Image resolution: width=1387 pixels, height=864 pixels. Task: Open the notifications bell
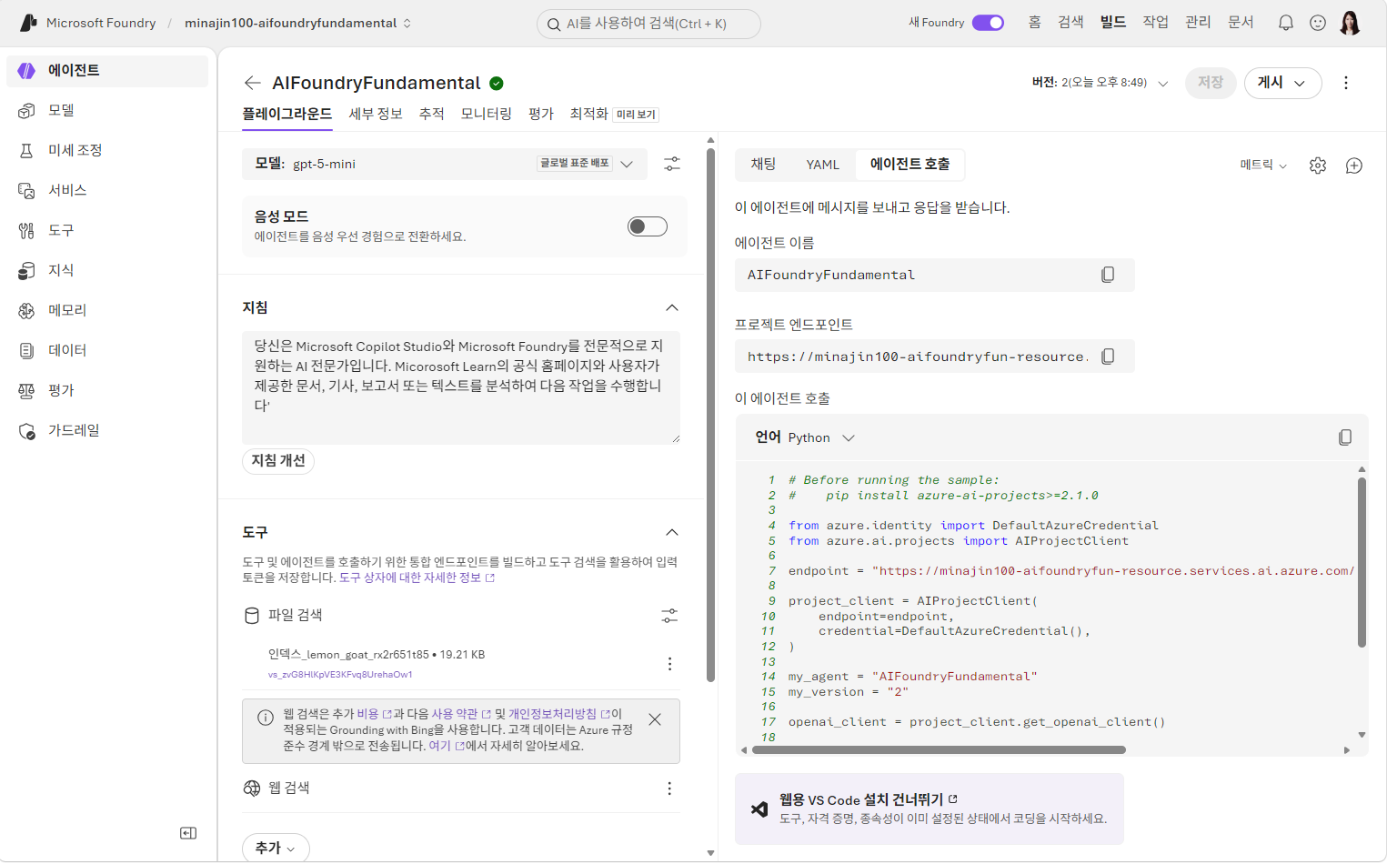click(1285, 23)
